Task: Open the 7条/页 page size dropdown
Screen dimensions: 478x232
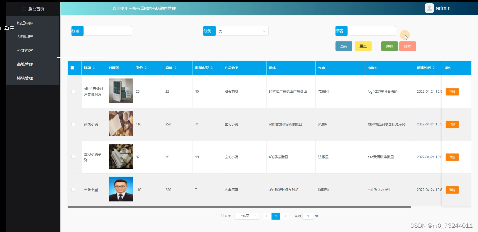Action: coord(247,216)
